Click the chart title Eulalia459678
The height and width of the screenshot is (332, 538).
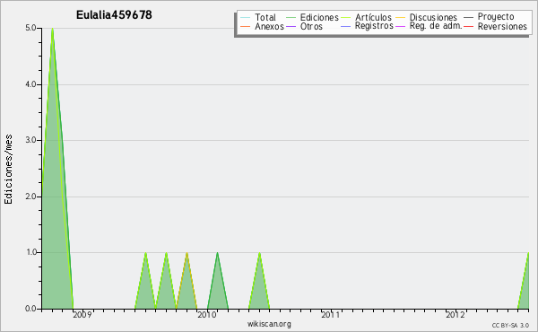[114, 15]
